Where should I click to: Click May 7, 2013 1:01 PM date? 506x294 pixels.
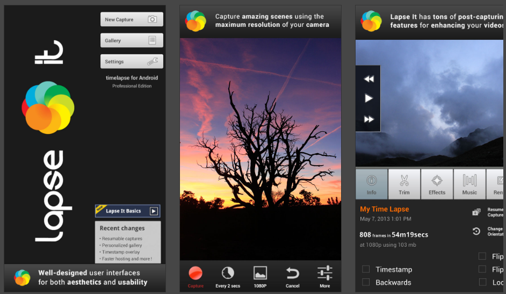click(385, 219)
